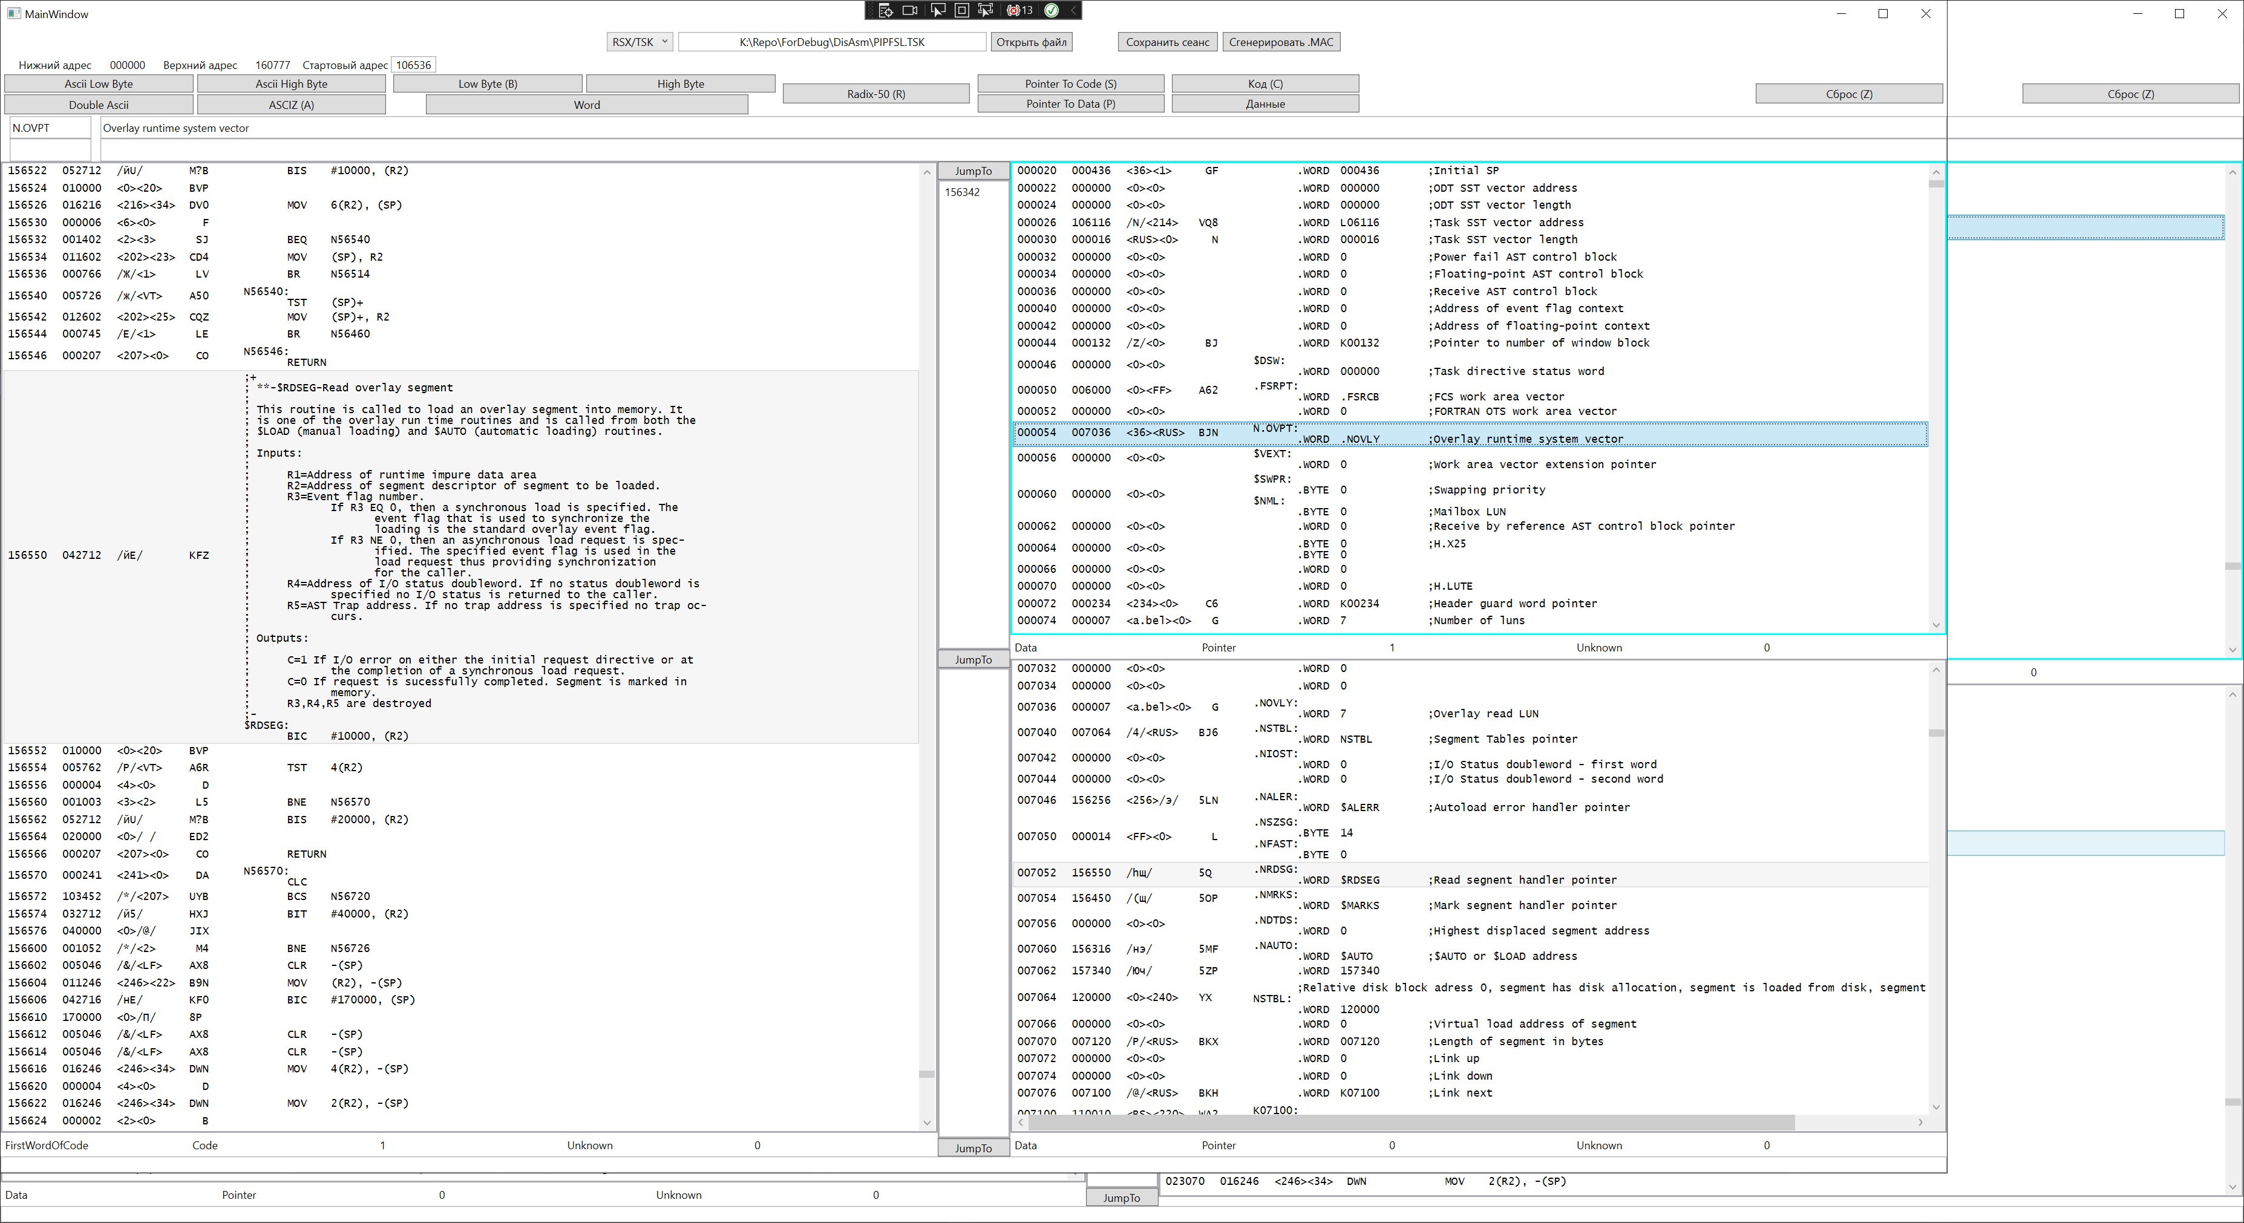Open the RSX/TSK format dropdown
Screen dimensions: 2244x1223
pos(640,42)
